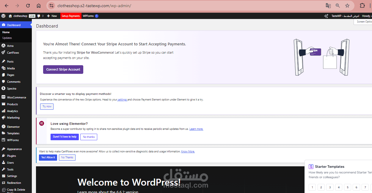
Task: Expand the Screen Options panel
Action: tap(363, 22)
